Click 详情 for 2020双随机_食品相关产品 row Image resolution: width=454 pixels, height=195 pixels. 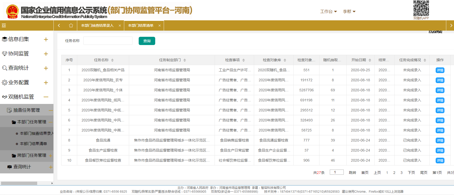pyautogui.click(x=440, y=70)
